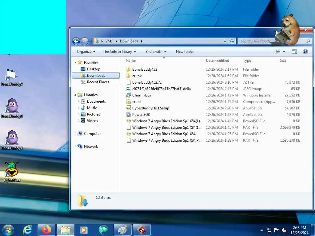Screen dimensions: 315x236
Task: Open Explorer Help question mark
Action: coord(305,52)
